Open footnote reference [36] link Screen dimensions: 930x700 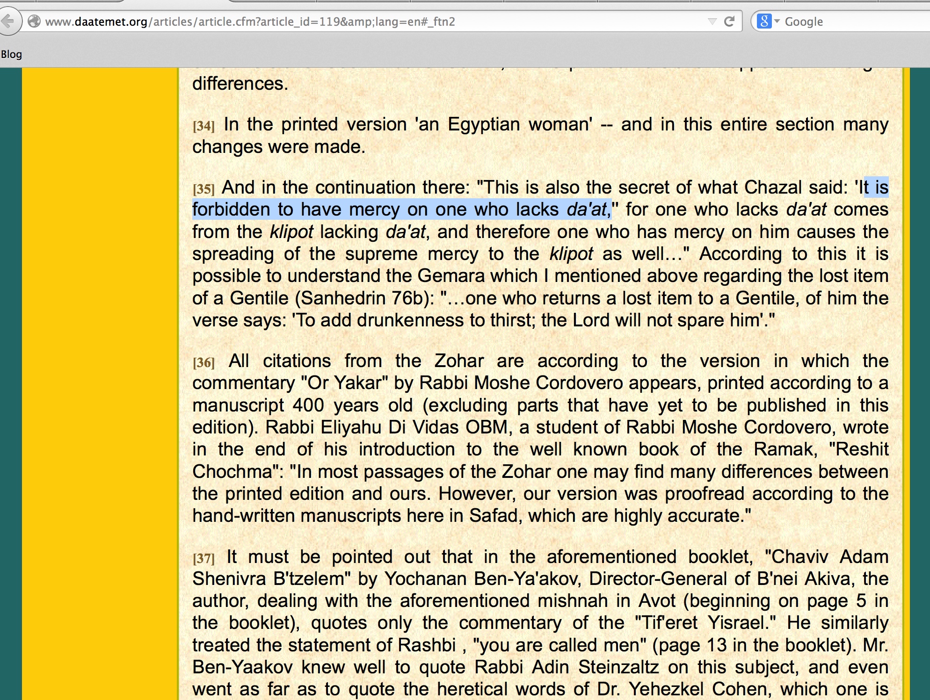(203, 362)
